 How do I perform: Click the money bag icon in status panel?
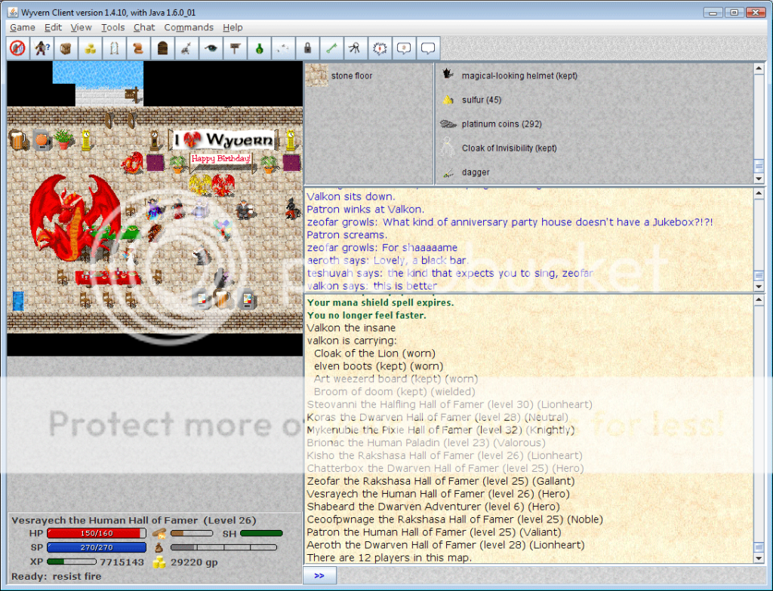click(x=159, y=547)
